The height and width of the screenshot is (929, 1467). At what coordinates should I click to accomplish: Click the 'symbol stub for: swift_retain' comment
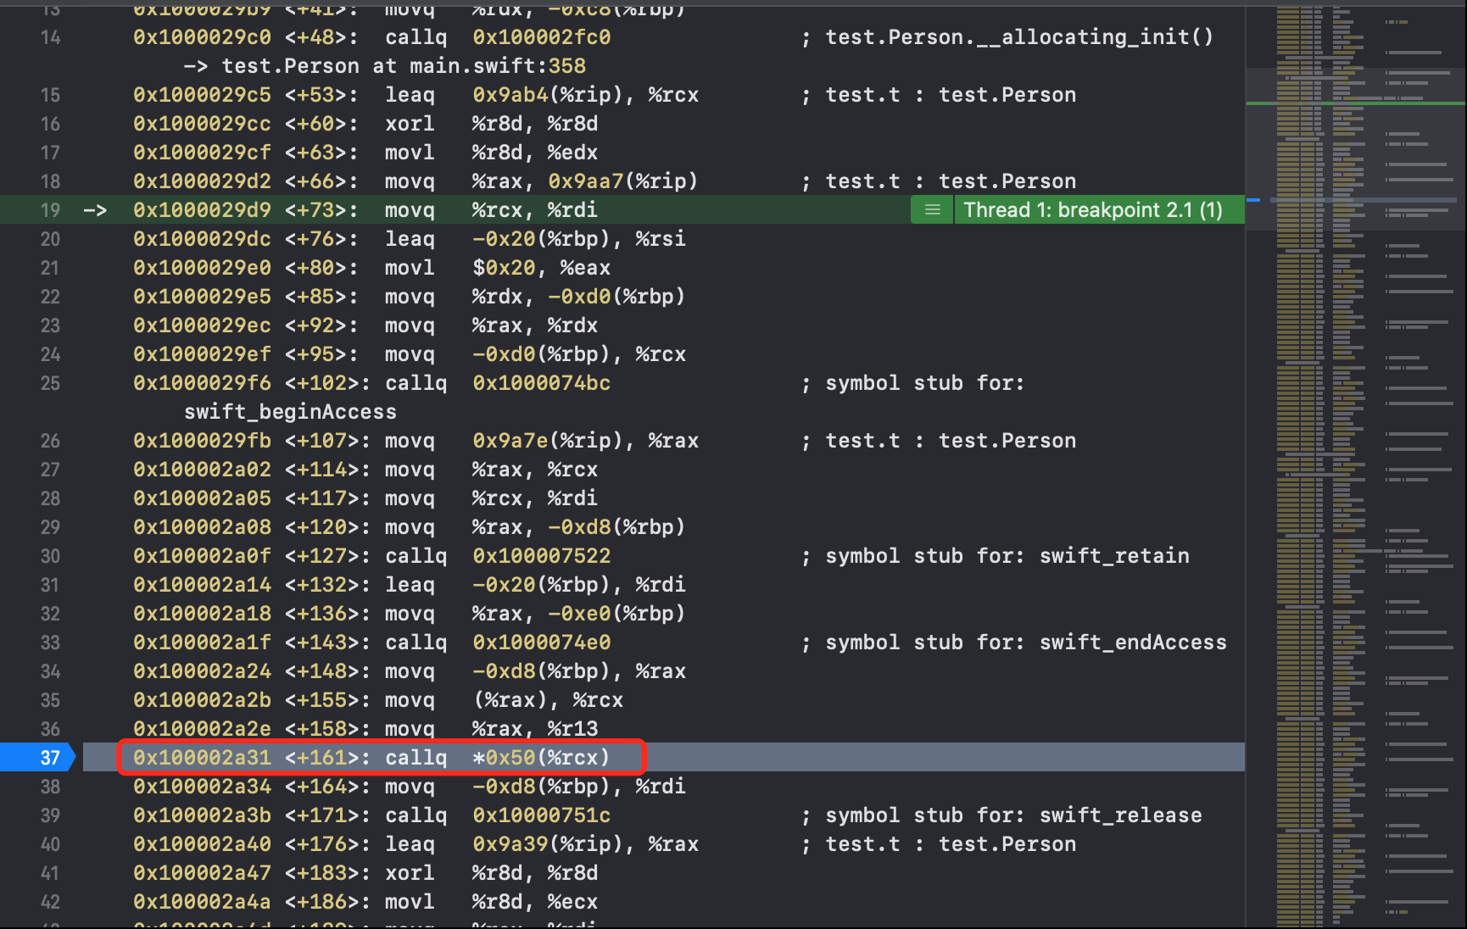coord(1007,556)
